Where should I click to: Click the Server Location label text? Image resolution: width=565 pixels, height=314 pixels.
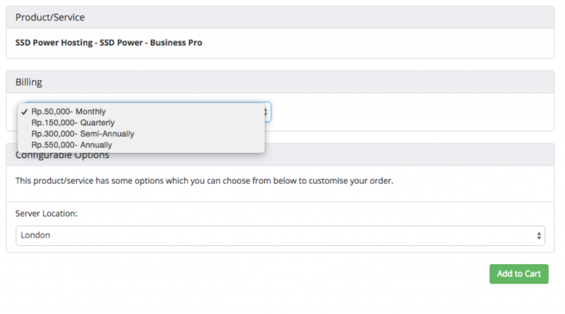(46, 213)
